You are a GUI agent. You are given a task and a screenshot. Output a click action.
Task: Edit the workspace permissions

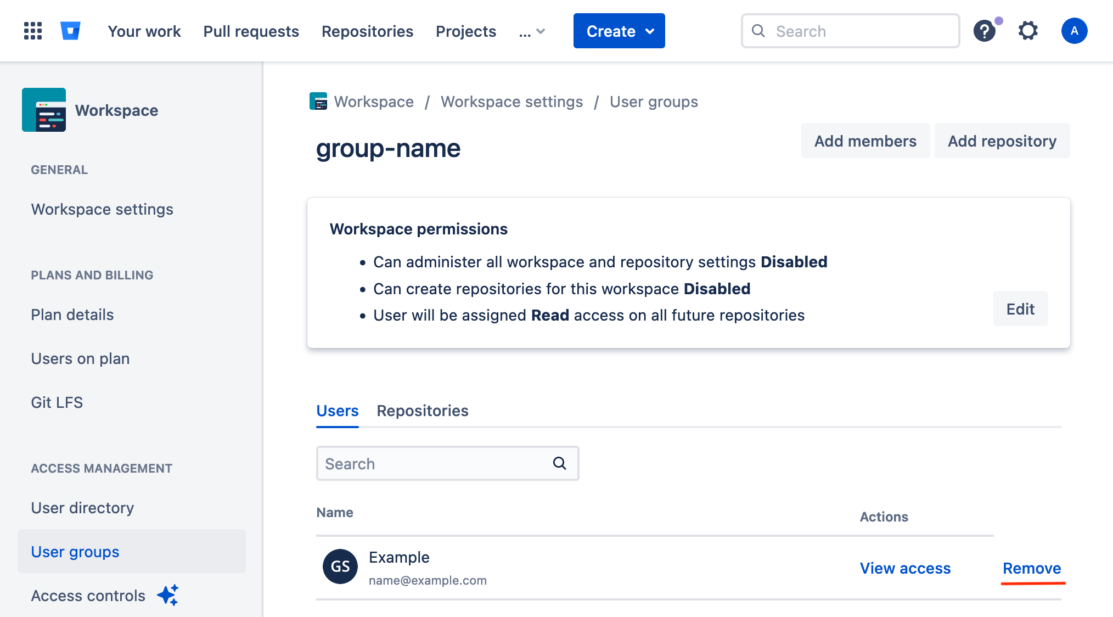click(x=1020, y=308)
